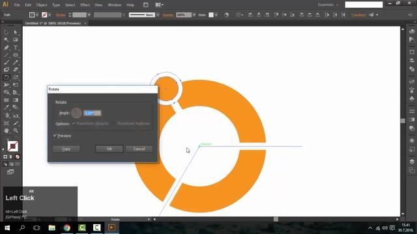
Task: Select the Width tool
Action: click(x=7, y=85)
